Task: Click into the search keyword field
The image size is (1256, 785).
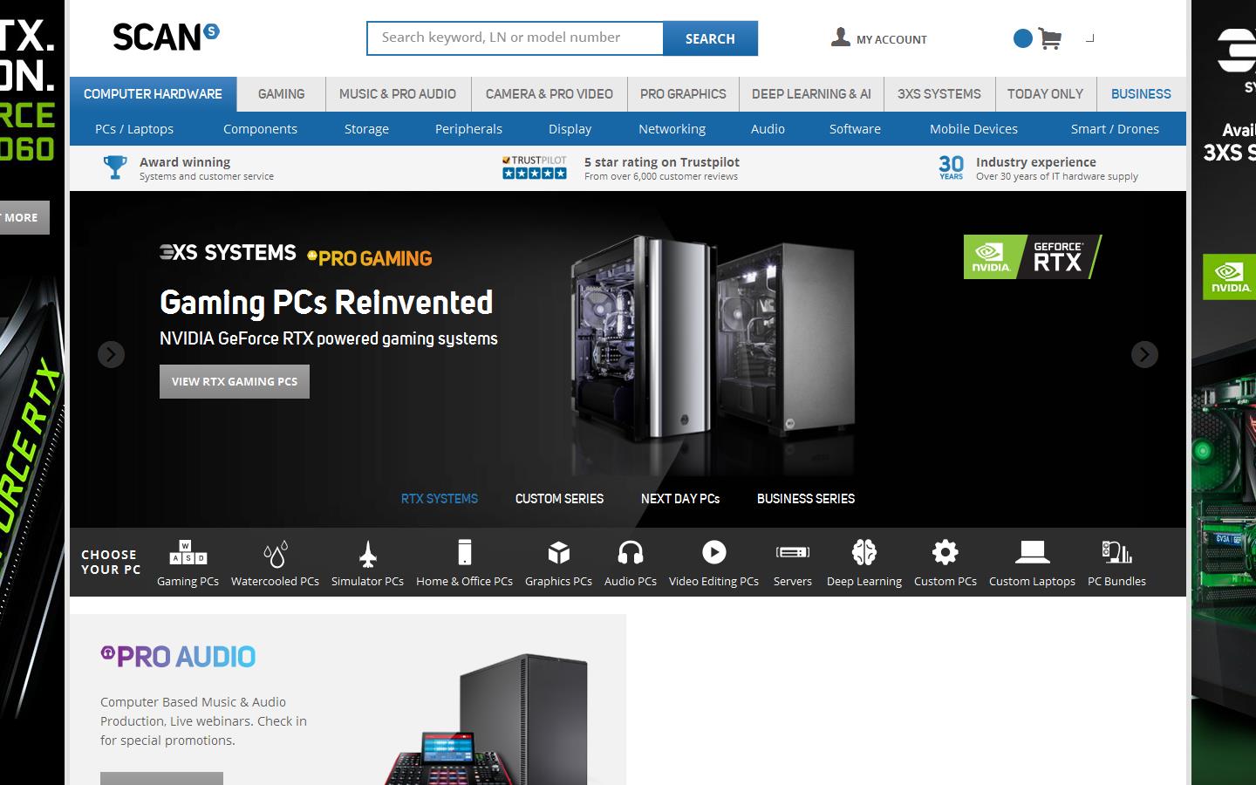Action: coord(515,38)
